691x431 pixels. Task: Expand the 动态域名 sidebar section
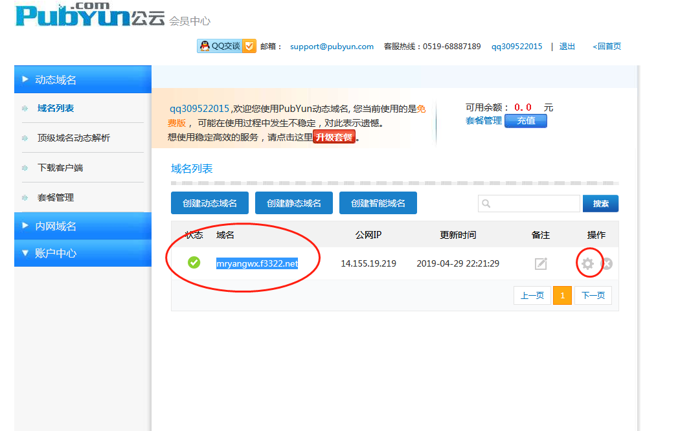click(82, 80)
